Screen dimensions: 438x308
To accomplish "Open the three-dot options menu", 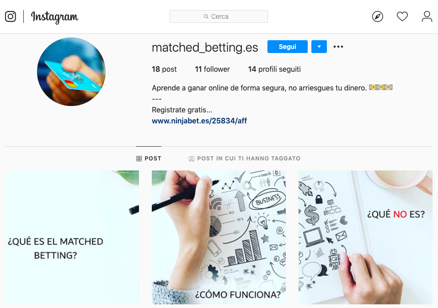I will tap(338, 47).
